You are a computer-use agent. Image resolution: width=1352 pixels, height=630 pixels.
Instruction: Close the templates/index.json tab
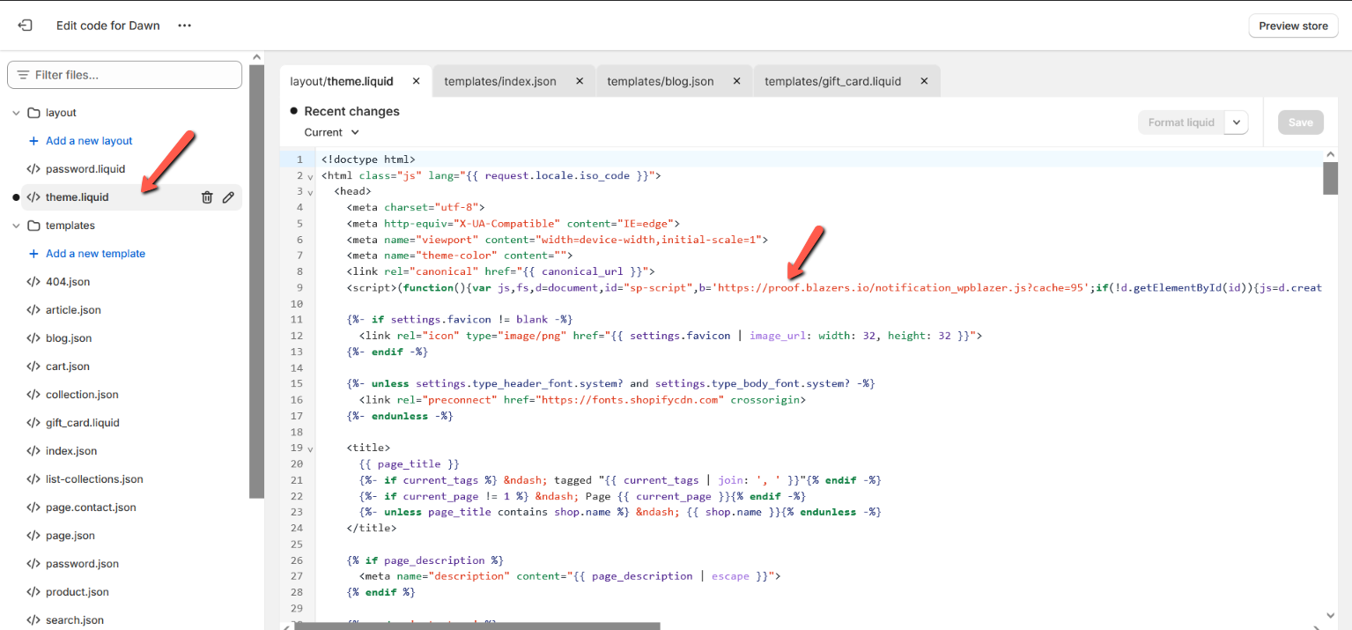coord(580,81)
